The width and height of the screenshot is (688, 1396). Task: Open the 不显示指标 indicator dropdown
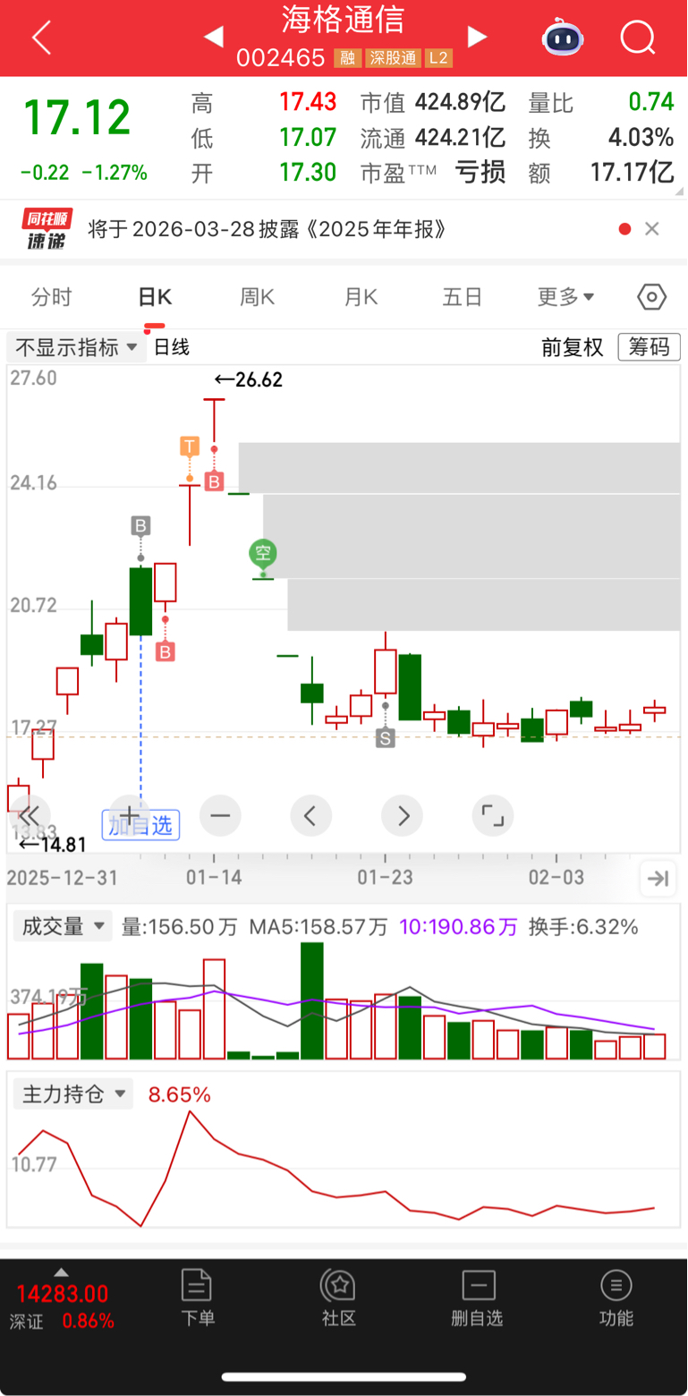[77, 347]
